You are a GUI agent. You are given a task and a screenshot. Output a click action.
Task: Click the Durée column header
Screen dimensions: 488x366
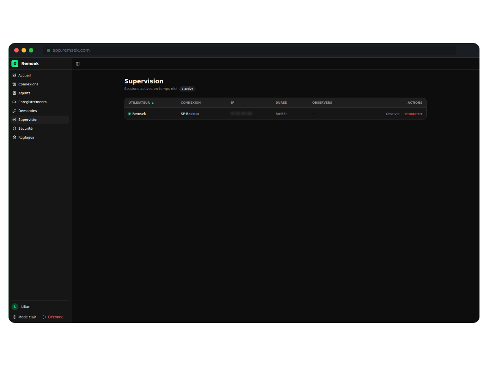[x=281, y=103]
